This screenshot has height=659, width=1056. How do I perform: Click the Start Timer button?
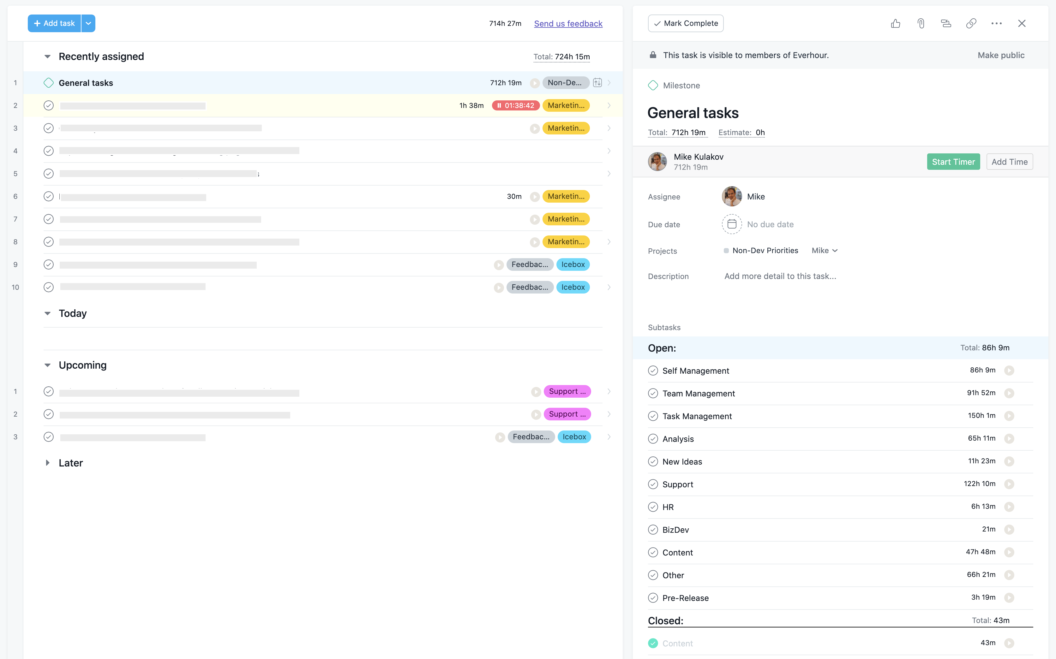coord(953,162)
